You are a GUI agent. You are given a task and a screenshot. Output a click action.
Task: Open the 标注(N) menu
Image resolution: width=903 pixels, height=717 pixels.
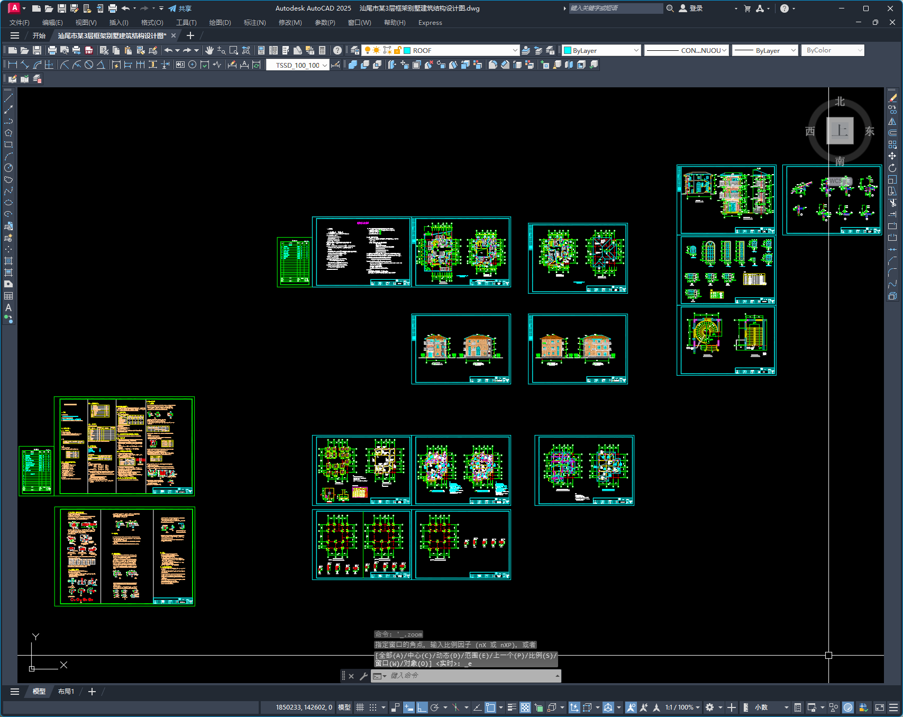[254, 23]
